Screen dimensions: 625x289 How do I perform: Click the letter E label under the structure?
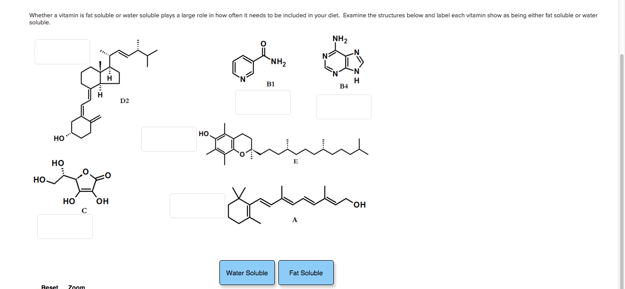[296, 161]
